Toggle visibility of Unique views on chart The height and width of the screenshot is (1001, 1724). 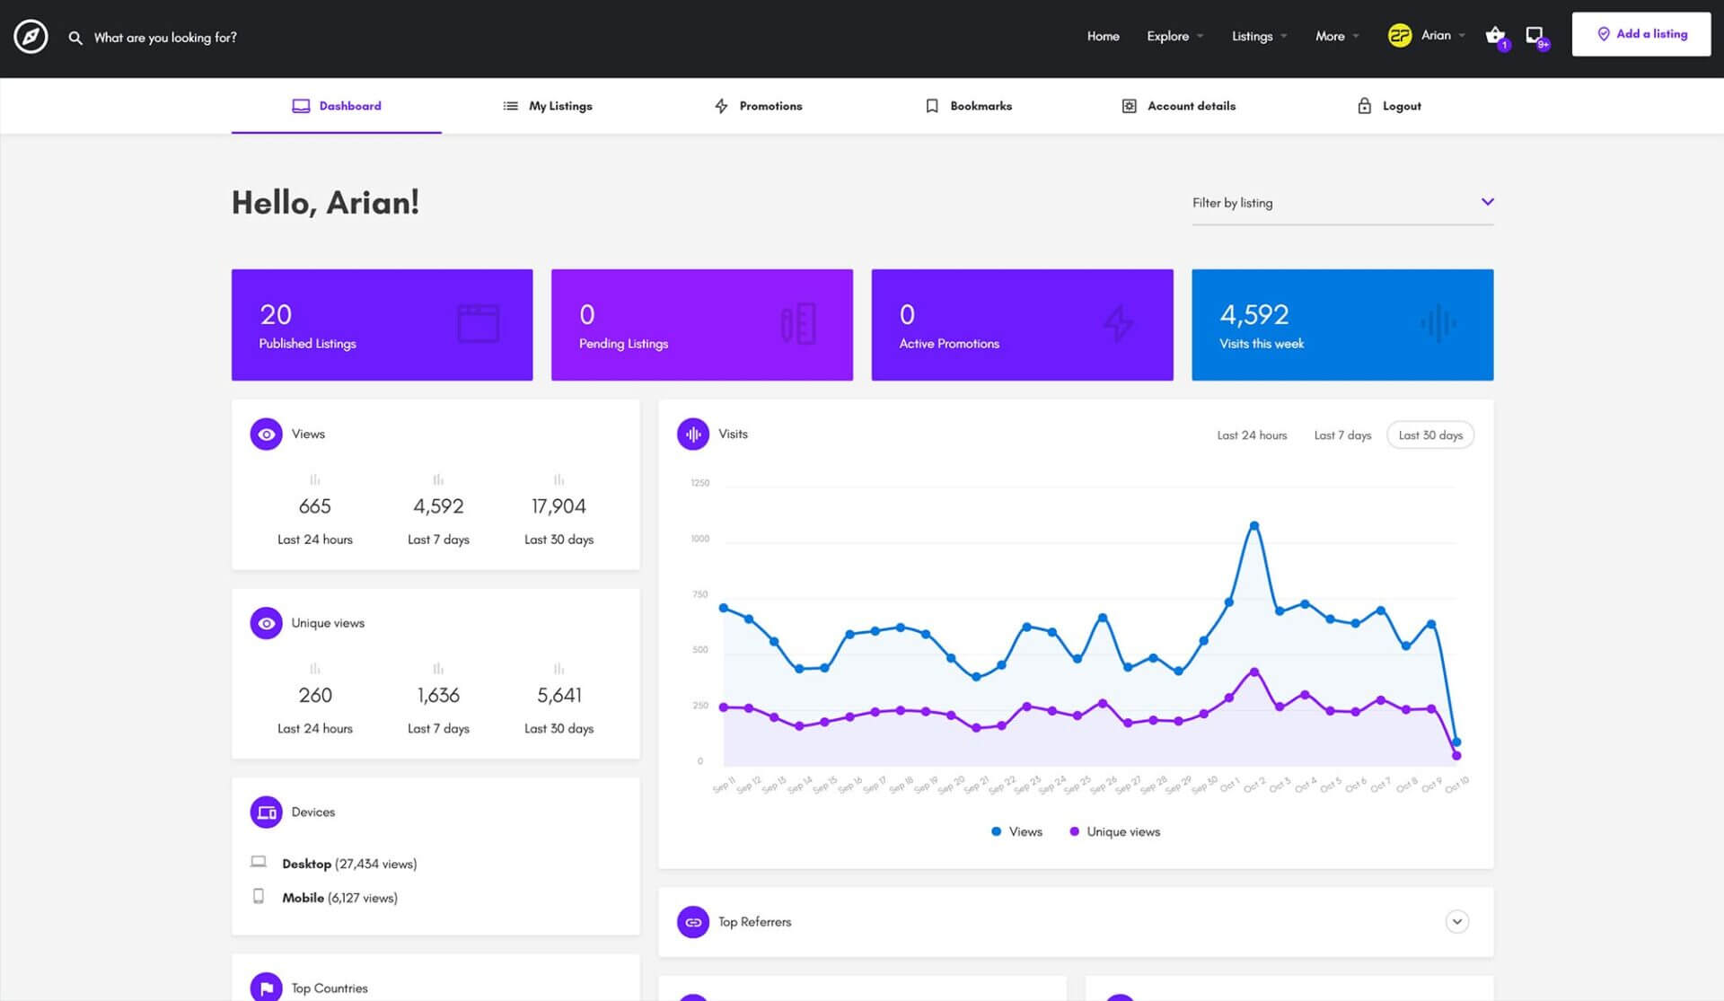(x=1115, y=830)
